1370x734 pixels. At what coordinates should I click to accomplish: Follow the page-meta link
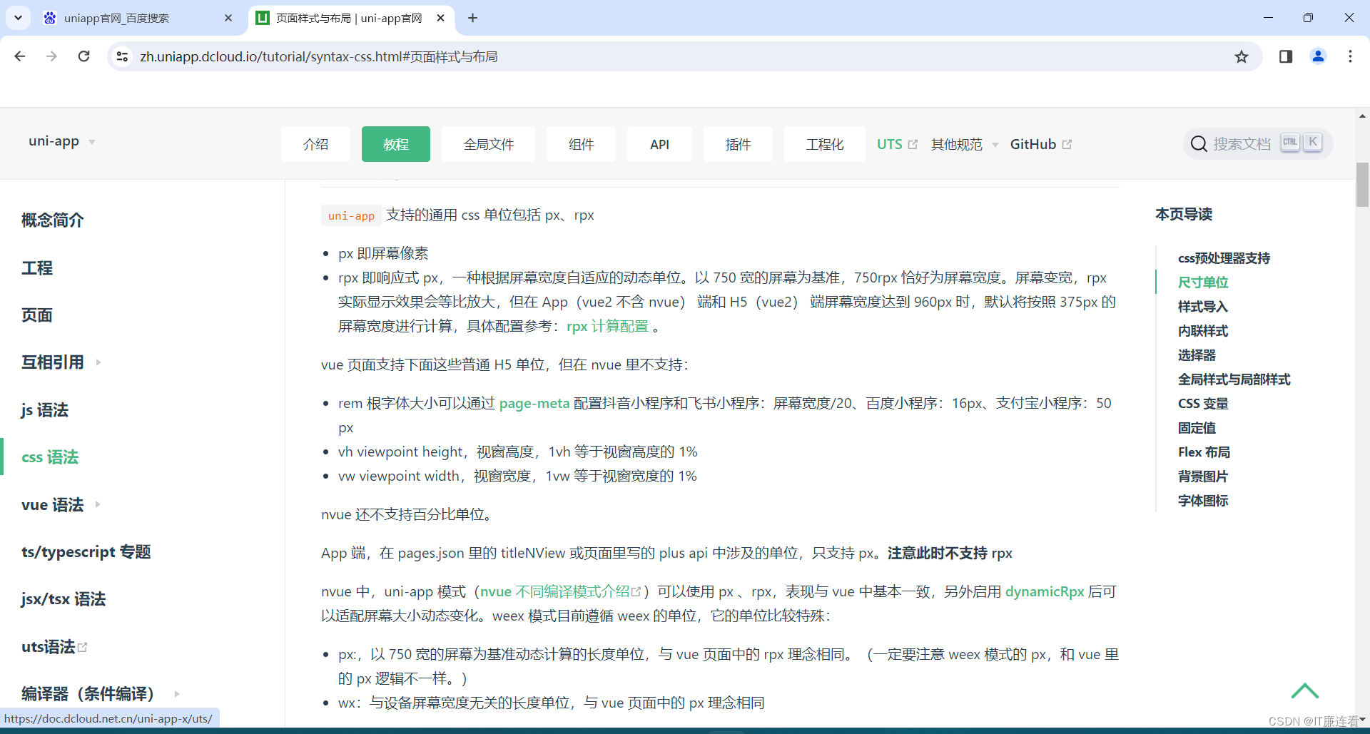pos(534,403)
